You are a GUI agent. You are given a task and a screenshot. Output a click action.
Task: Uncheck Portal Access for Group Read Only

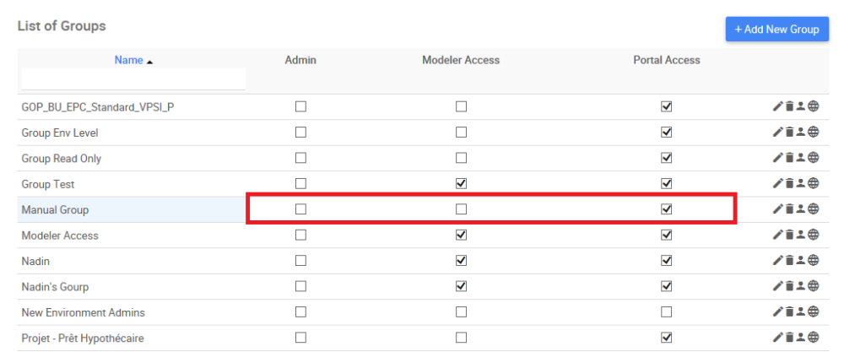(x=667, y=158)
